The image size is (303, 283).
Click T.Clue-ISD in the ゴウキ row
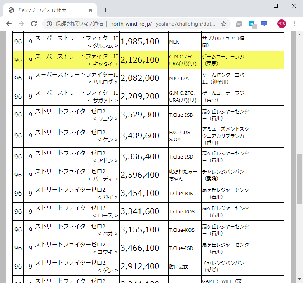(x=181, y=248)
